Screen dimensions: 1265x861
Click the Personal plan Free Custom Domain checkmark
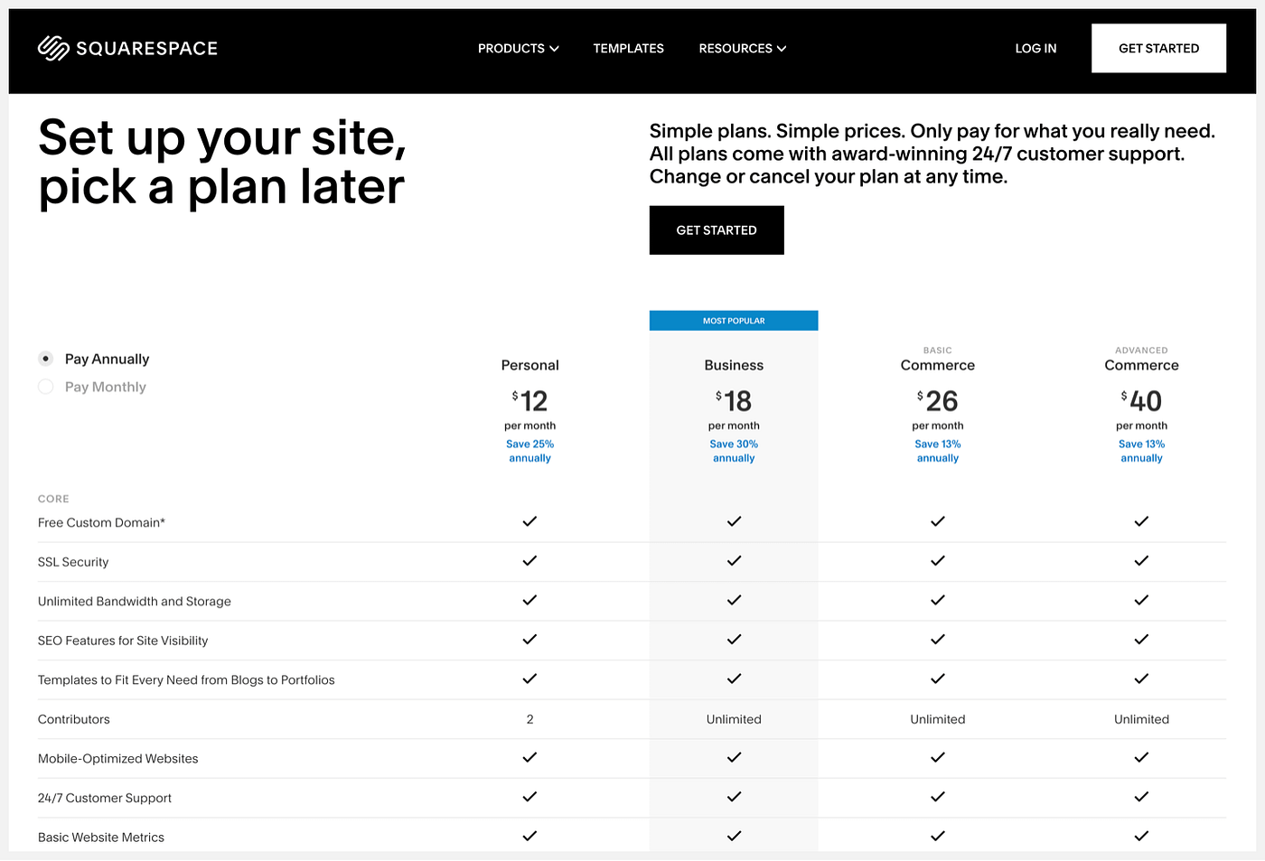pyautogui.click(x=529, y=521)
